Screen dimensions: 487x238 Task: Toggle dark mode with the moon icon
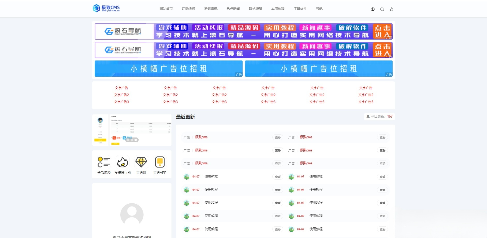point(392,9)
